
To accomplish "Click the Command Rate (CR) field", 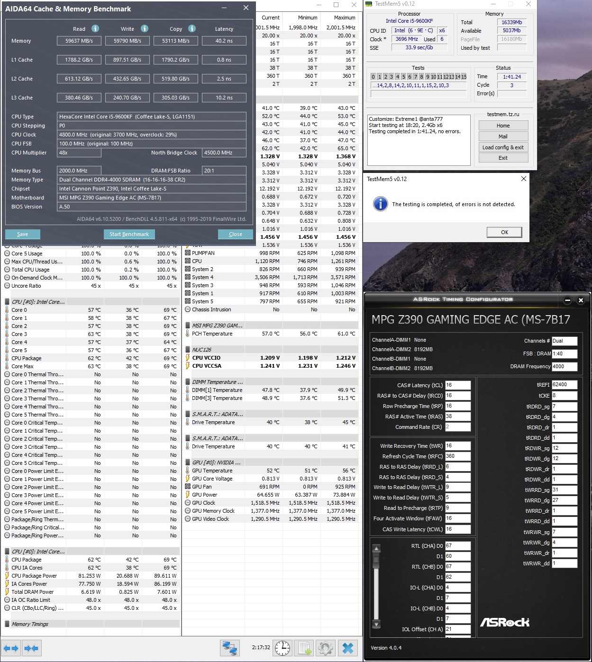I will coord(458,427).
